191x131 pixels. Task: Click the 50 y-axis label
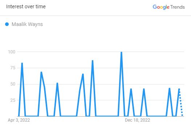click(x=13, y=84)
